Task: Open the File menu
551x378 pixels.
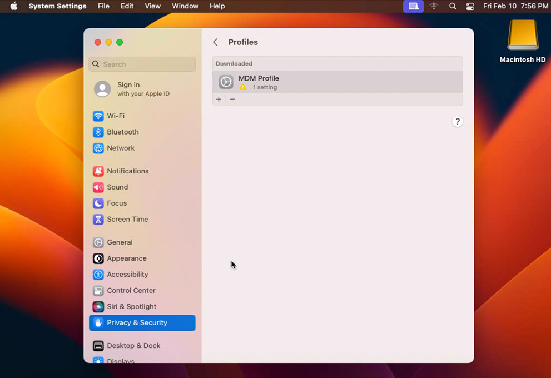Action: 103,6
